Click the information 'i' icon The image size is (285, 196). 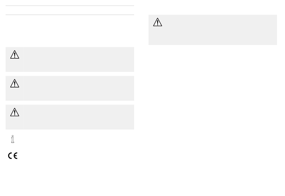point(13,139)
